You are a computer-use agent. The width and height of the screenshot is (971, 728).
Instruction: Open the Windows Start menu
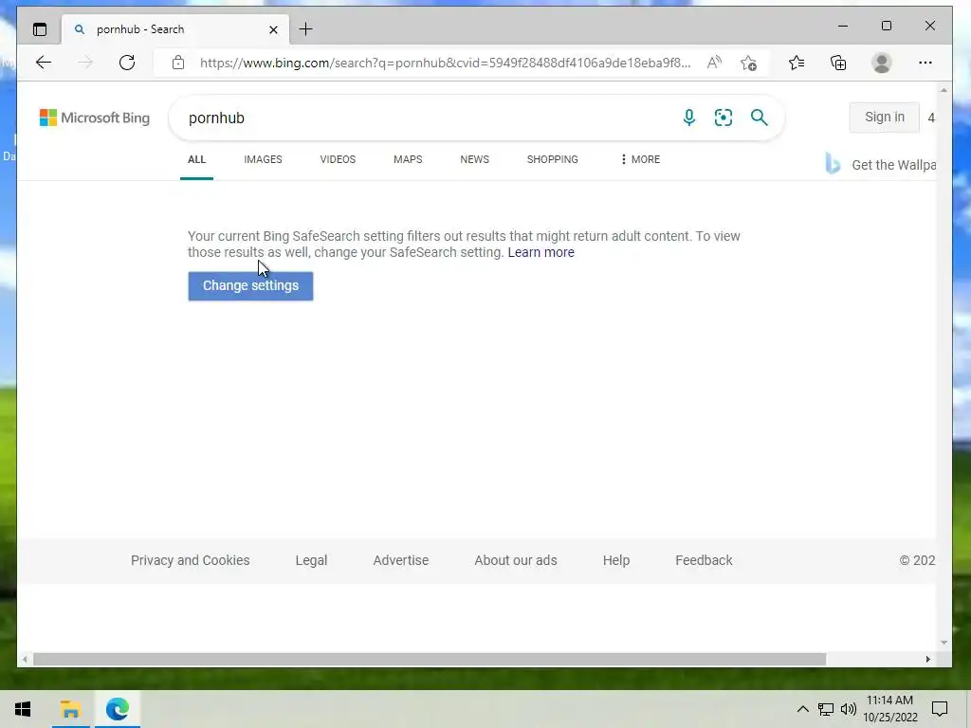coord(23,709)
